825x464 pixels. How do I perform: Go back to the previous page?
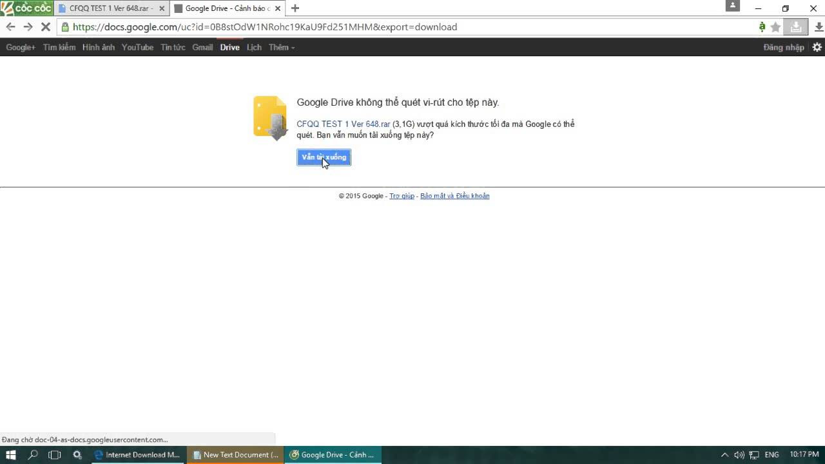coord(10,27)
